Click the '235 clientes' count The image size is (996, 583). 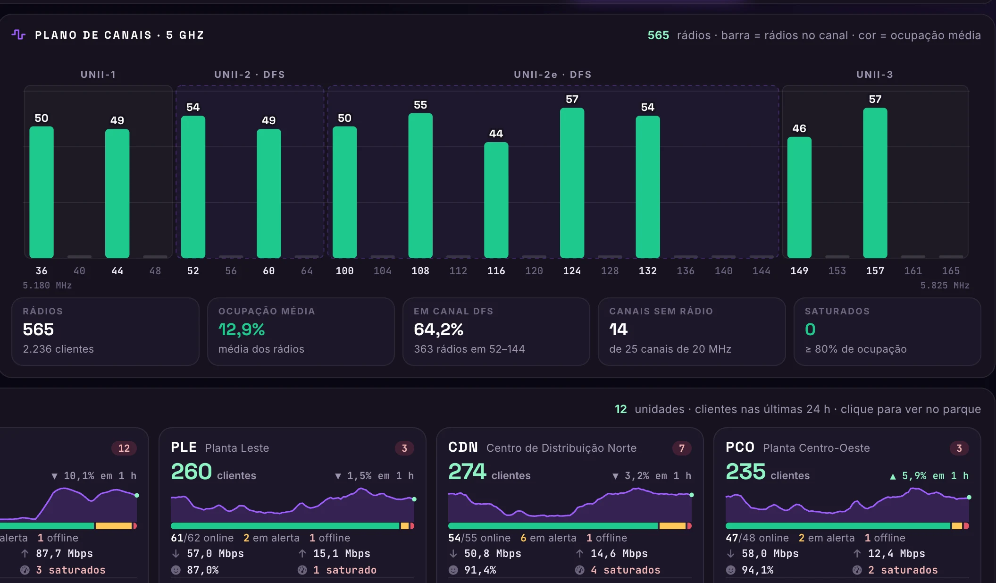pyautogui.click(x=768, y=472)
